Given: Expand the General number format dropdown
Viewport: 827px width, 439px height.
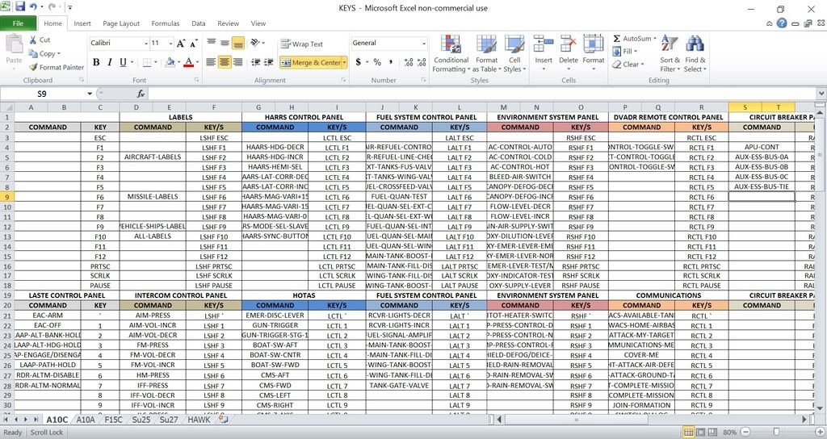Looking at the screenshot, I should (423, 44).
